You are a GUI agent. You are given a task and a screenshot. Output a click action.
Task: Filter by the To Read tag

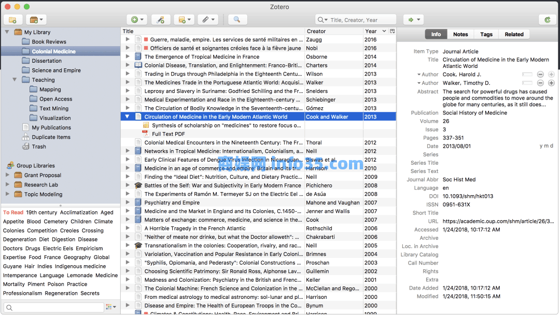pyautogui.click(x=13, y=212)
